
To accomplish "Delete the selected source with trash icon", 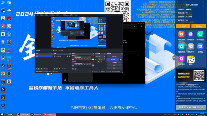I will 57,69.
